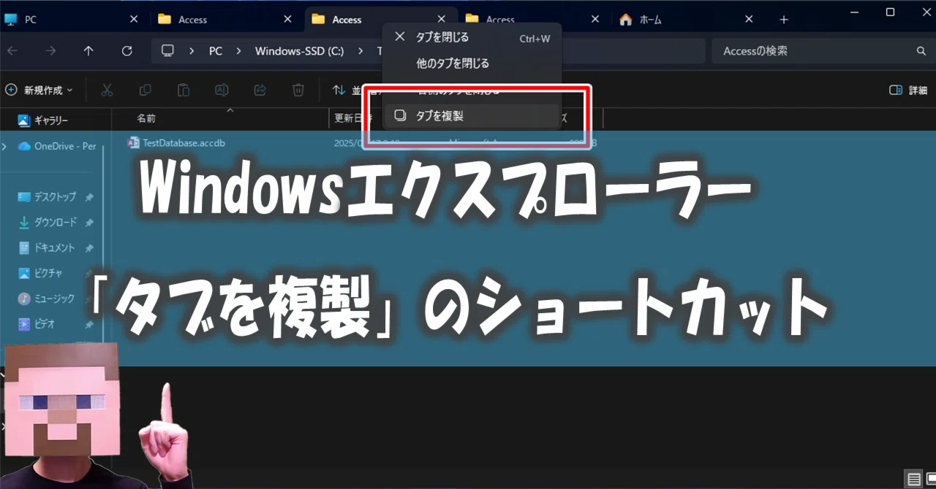Open ミュージック in the sidebar
The height and width of the screenshot is (489, 936).
pyautogui.click(x=48, y=299)
